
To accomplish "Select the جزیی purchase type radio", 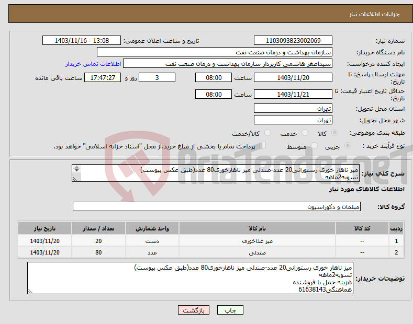I will pos(348,146).
